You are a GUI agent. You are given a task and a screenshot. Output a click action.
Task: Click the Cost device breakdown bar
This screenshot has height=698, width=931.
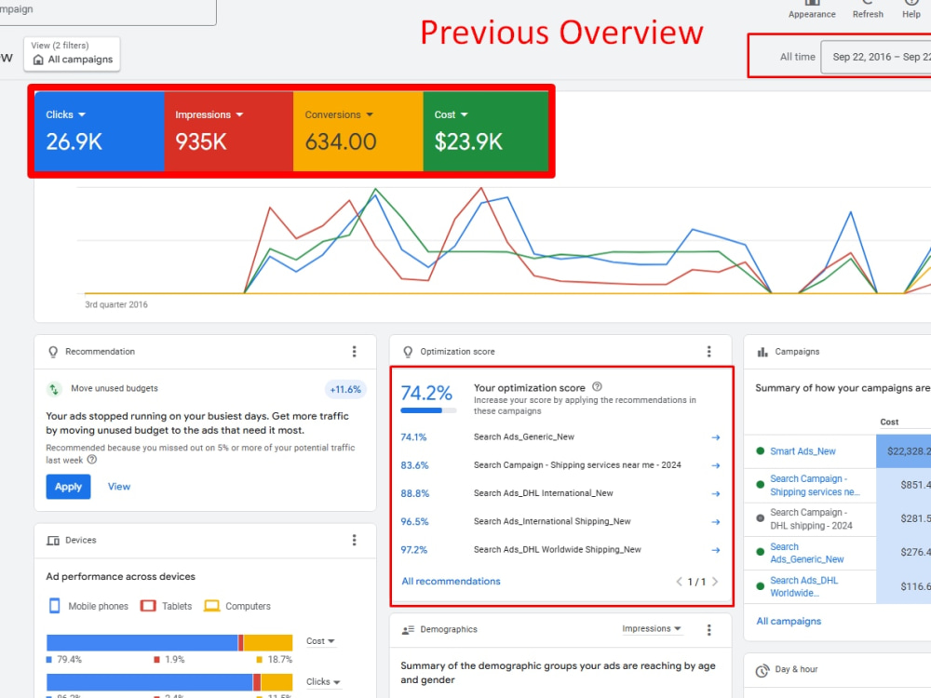tap(169, 643)
